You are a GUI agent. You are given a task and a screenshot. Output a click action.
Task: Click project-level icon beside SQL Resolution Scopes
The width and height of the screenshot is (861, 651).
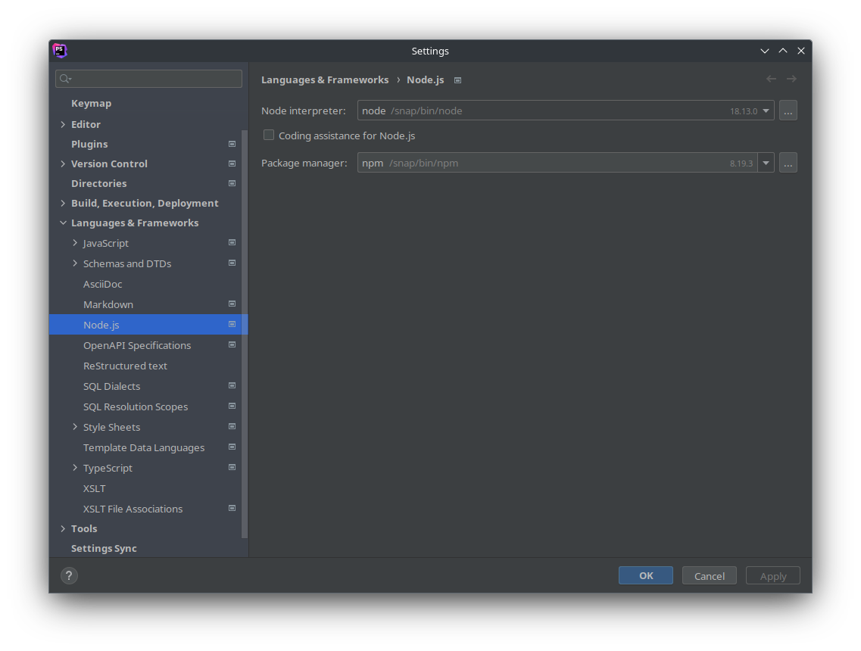coord(232,406)
